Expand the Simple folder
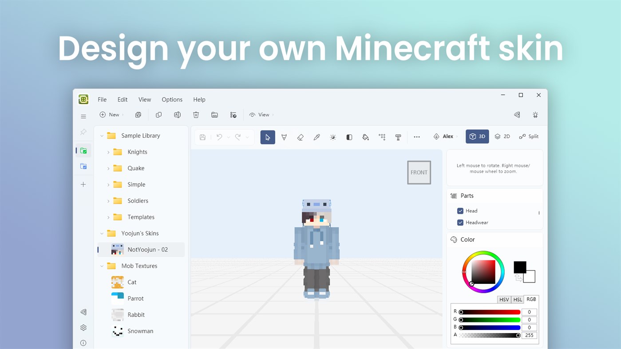 pyautogui.click(x=108, y=184)
